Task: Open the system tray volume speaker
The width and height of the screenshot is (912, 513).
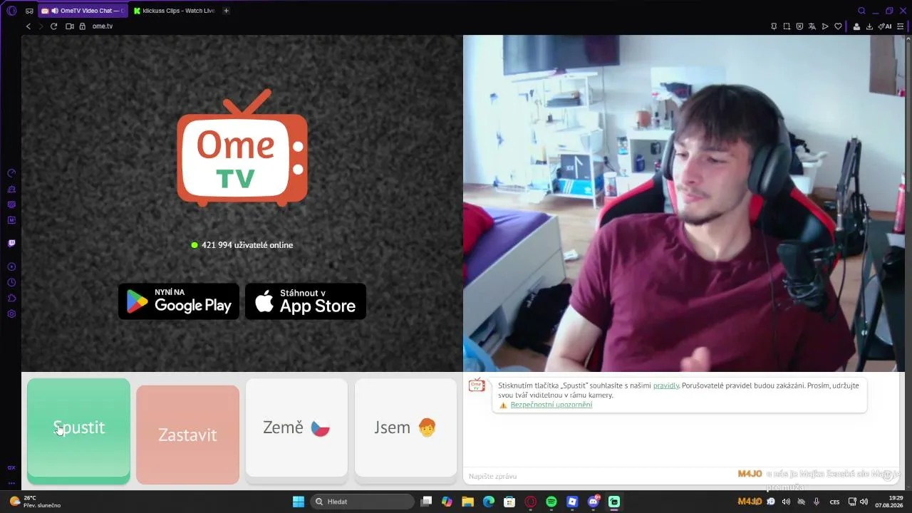Action: tap(864, 502)
